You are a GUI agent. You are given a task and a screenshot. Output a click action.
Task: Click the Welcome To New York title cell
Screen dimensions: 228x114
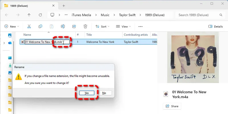[x=100, y=42]
